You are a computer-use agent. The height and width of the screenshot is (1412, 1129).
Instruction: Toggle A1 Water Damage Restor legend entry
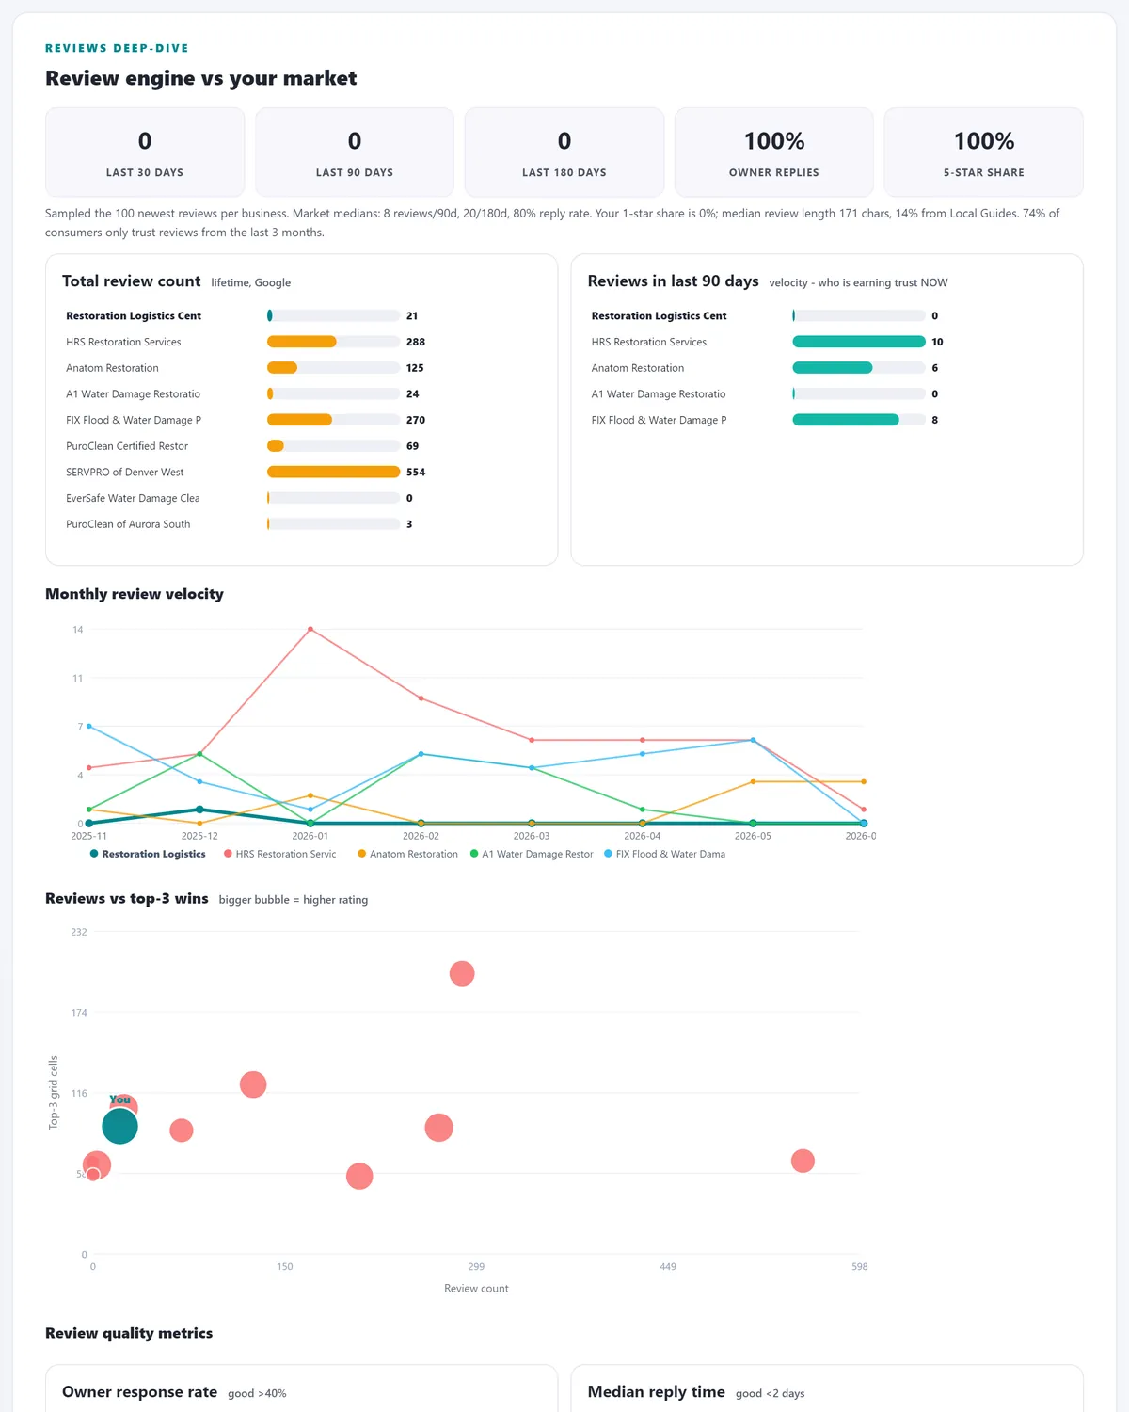532,854
